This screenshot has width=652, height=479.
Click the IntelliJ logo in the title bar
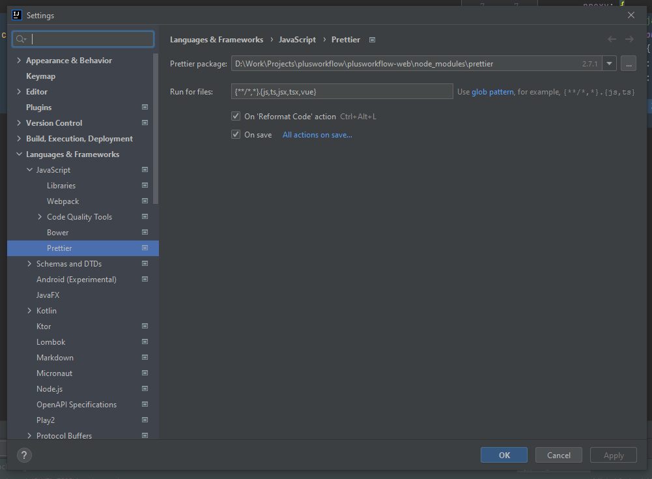pos(17,16)
